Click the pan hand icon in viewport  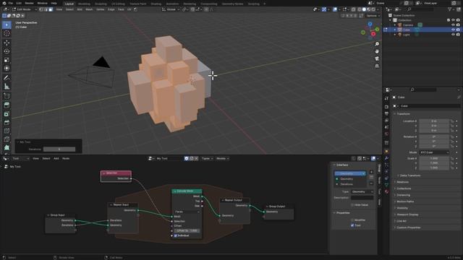(377, 51)
